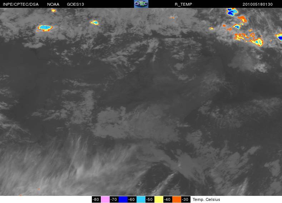Click the 201005180130 timestamp
The image size is (282, 203).
pos(258,4)
